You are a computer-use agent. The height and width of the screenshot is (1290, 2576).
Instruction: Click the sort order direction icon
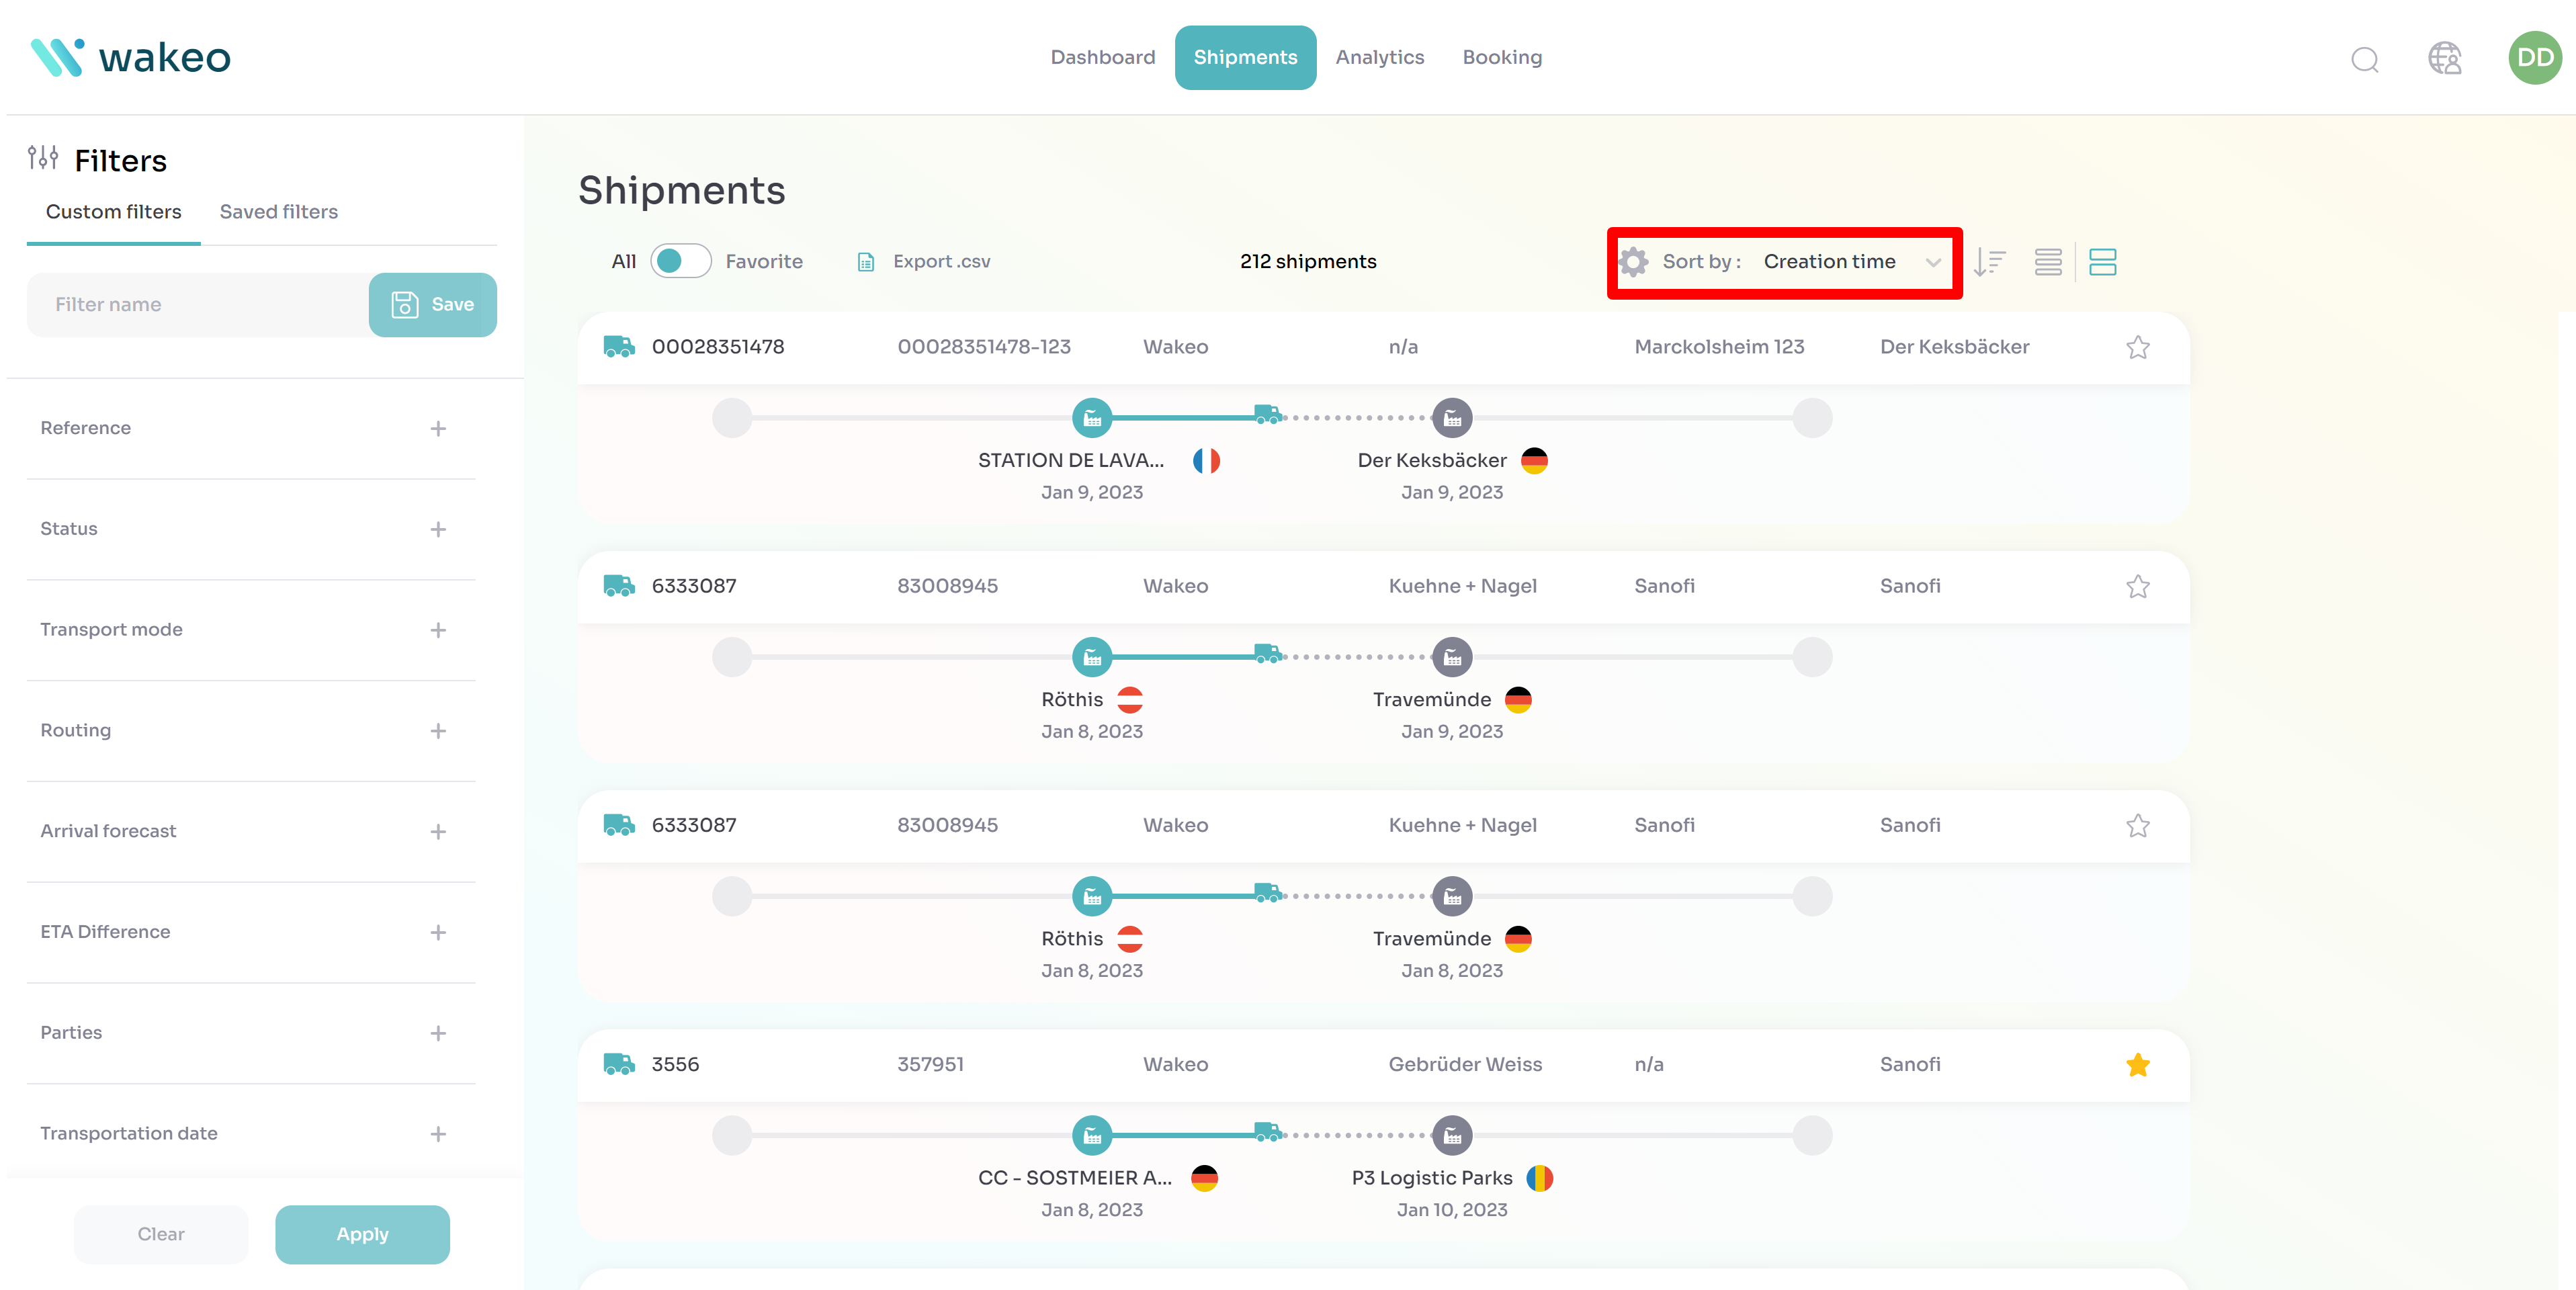pyautogui.click(x=1989, y=262)
